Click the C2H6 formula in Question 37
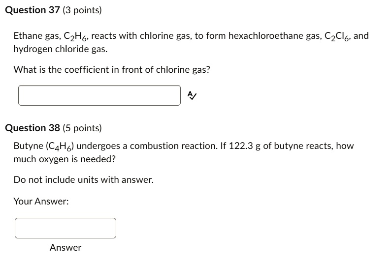 click(x=76, y=37)
